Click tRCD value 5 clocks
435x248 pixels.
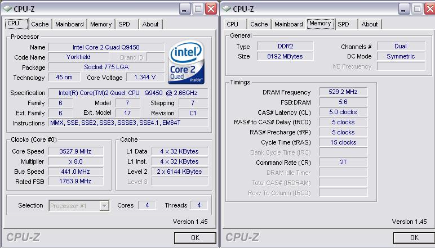tap(344, 122)
